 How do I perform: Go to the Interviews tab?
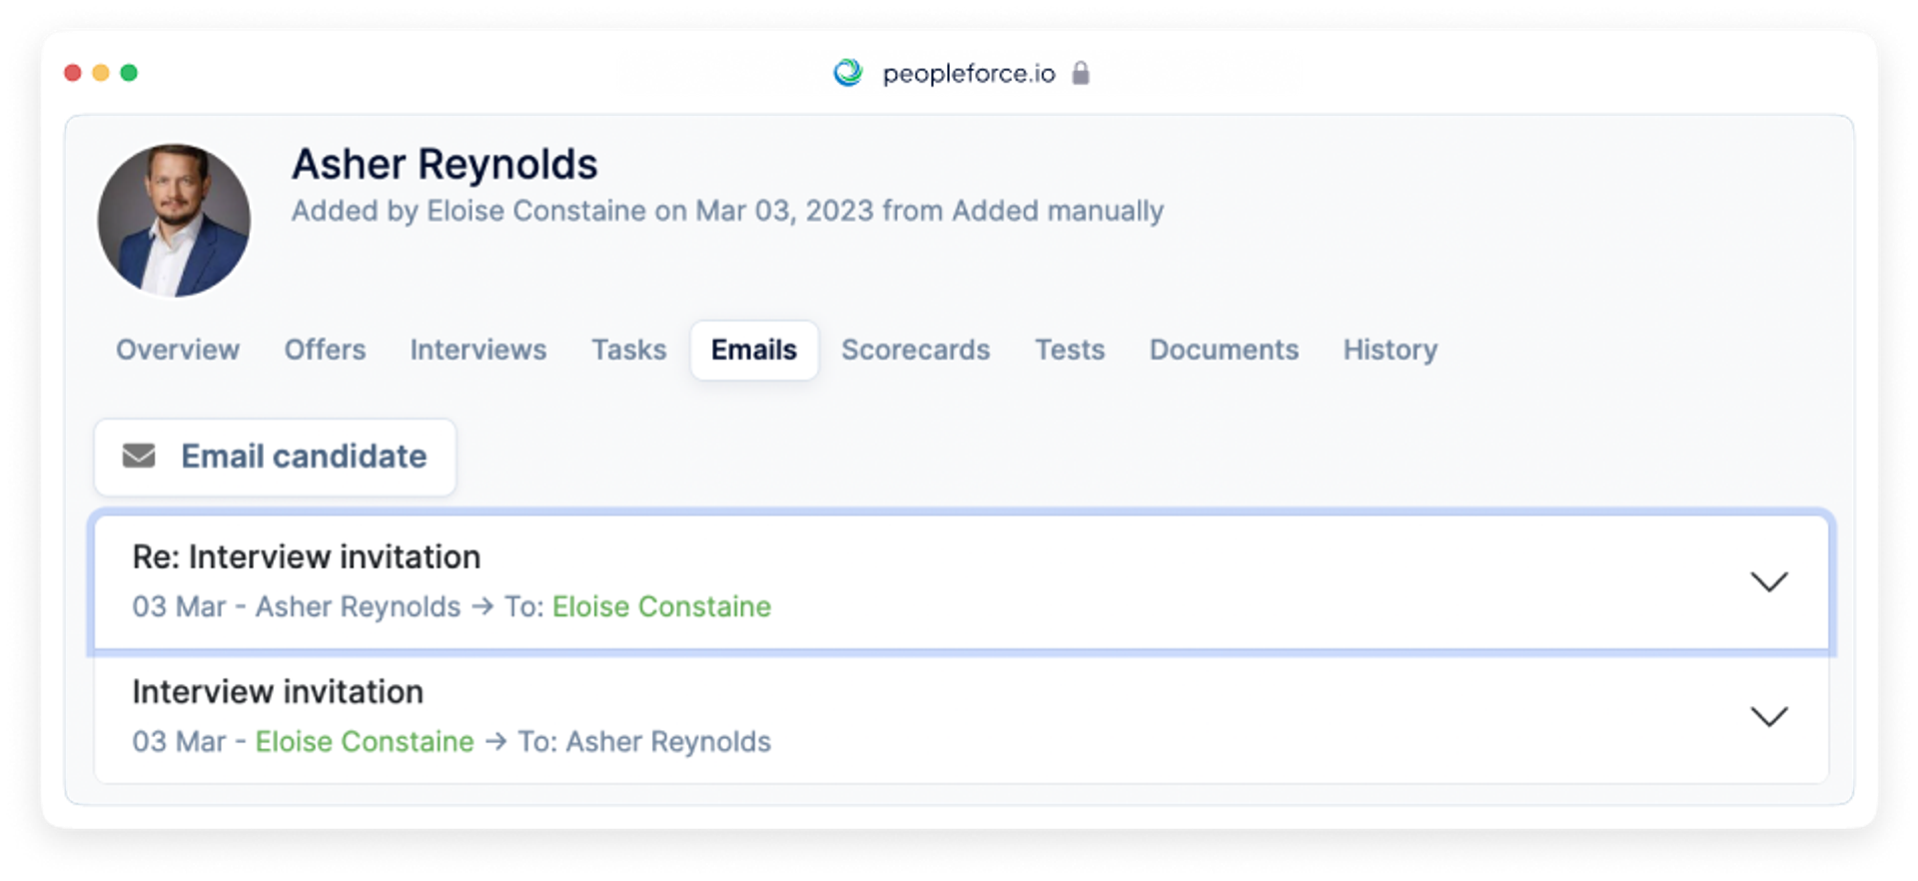[479, 350]
